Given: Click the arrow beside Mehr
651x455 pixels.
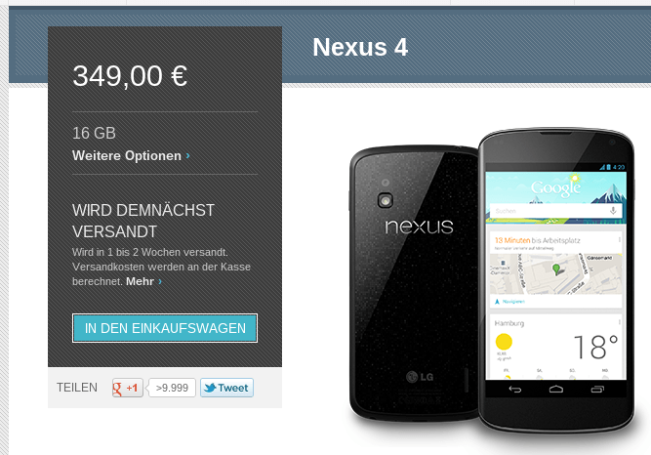Looking at the screenshot, I should [x=160, y=282].
